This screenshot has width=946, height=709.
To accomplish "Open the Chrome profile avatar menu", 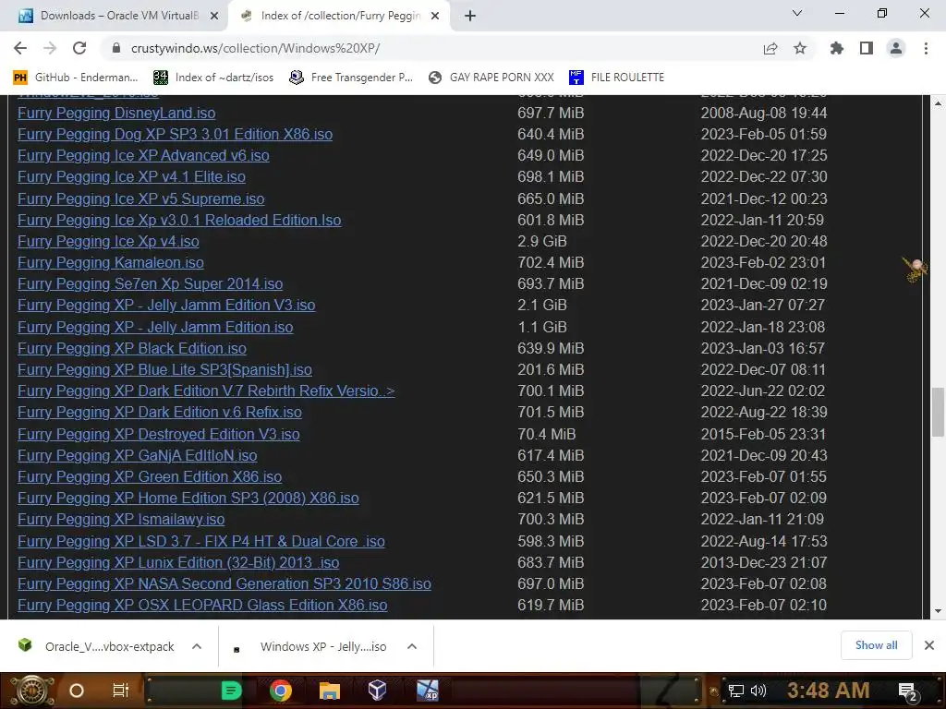I will (x=896, y=48).
